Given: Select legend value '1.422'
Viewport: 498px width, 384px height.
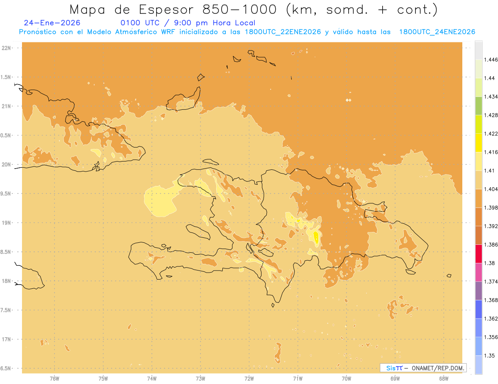Looking at the screenshot, I should coord(491,133).
